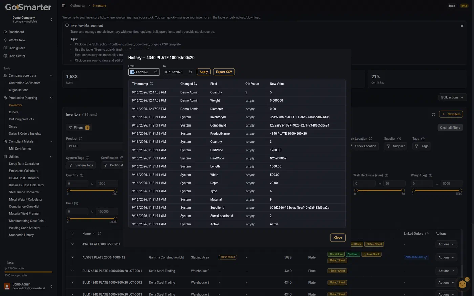Click the Supplier filter help icon

click(399, 139)
